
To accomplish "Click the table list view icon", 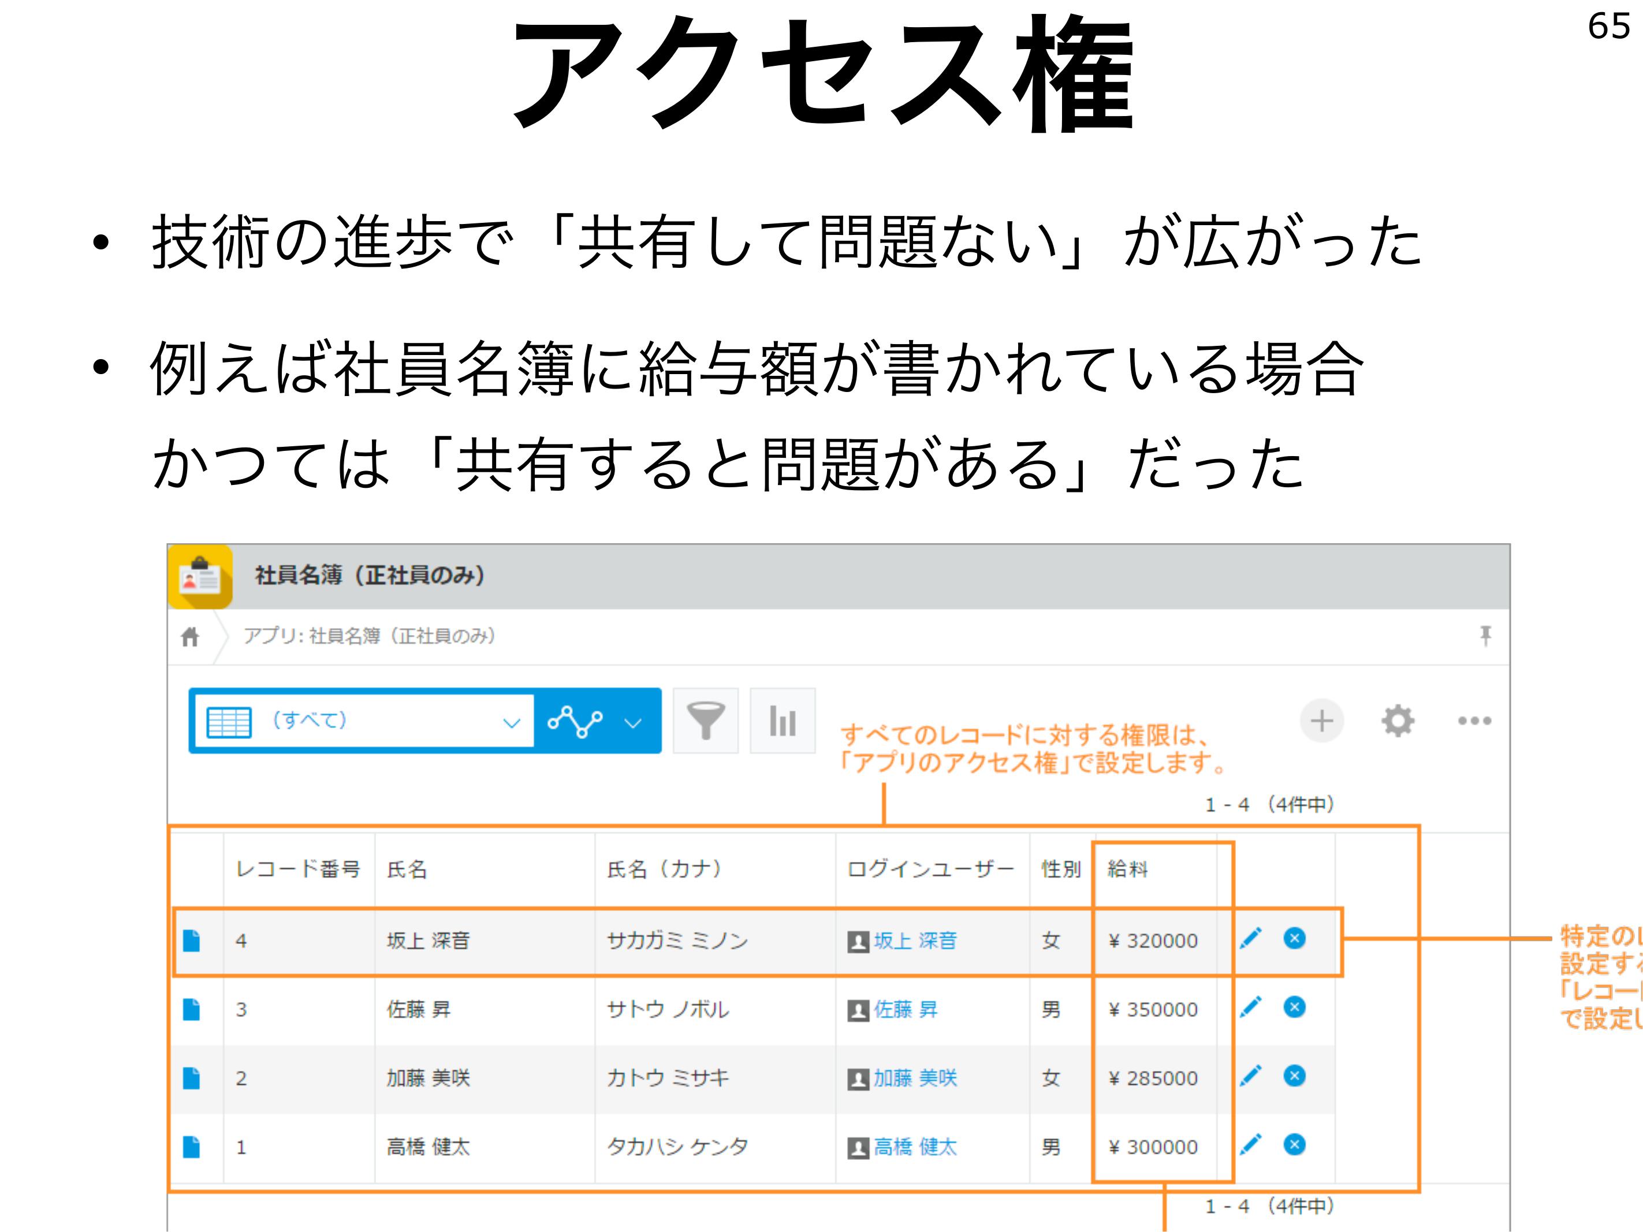I will click(x=229, y=721).
